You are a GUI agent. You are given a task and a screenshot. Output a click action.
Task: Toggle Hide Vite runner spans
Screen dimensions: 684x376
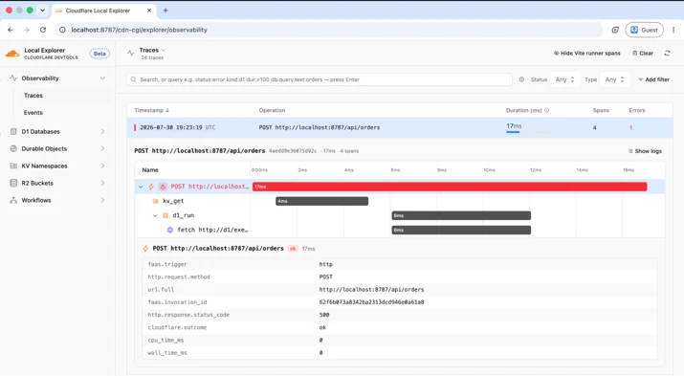click(586, 54)
